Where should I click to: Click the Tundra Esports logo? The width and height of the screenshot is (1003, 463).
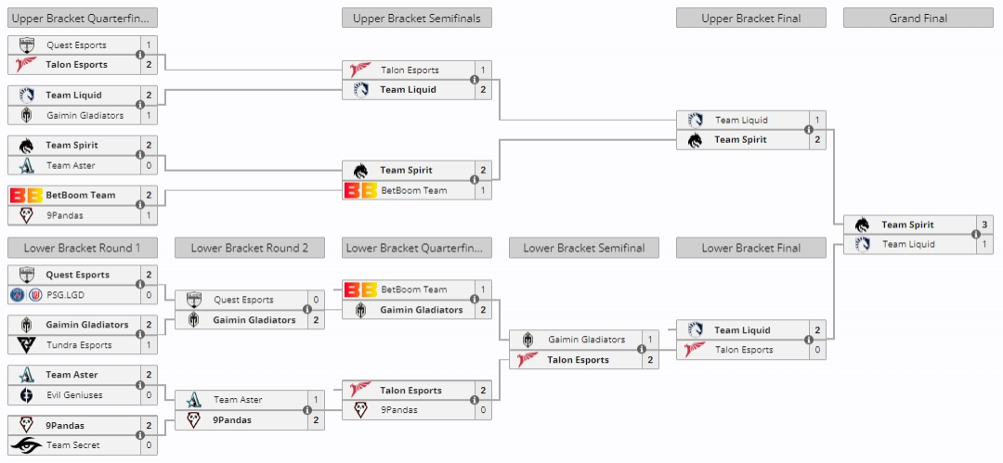click(x=26, y=345)
